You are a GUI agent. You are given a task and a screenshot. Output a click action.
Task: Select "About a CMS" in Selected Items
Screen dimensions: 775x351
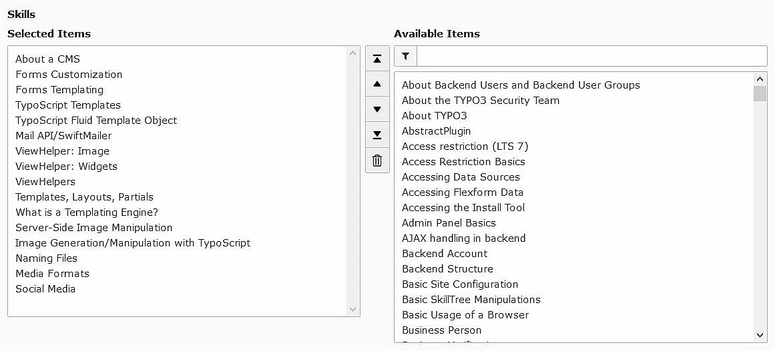click(x=48, y=59)
